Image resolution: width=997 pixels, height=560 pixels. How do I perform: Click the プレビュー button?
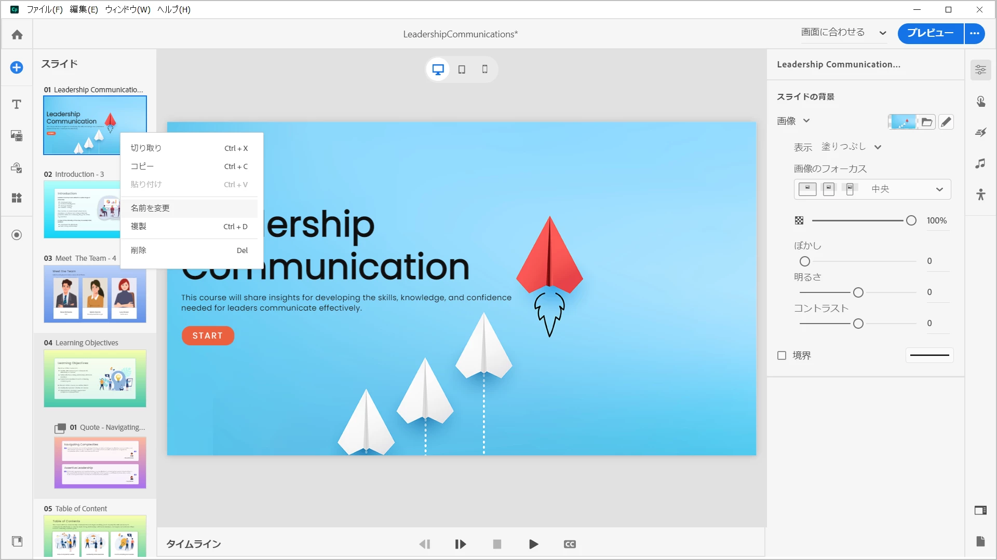[930, 33]
